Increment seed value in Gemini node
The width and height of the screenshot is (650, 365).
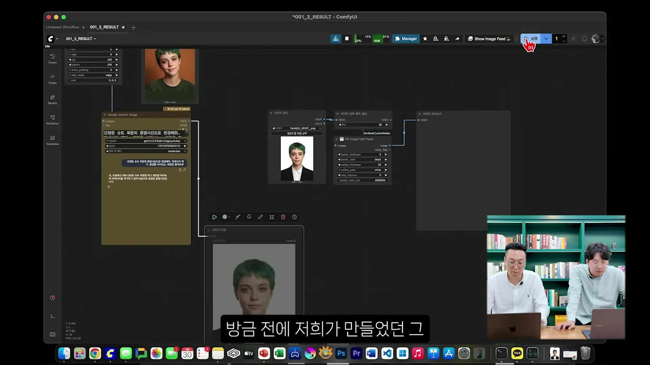point(185,146)
